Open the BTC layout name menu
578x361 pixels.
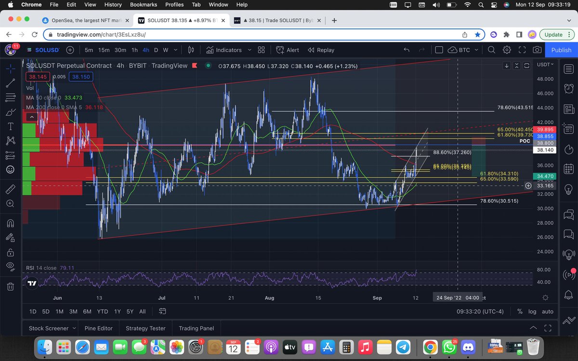(463, 50)
